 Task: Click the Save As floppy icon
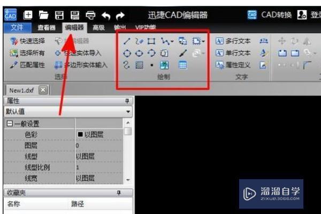pos(75,15)
